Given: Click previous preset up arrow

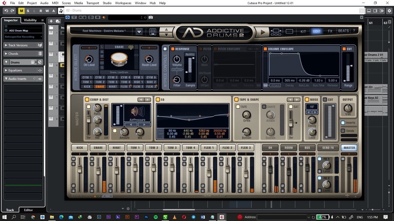Looking at the screenshot, I should tap(166, 29).
